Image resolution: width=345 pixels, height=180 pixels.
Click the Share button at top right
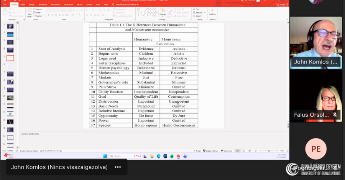[282, 5]
